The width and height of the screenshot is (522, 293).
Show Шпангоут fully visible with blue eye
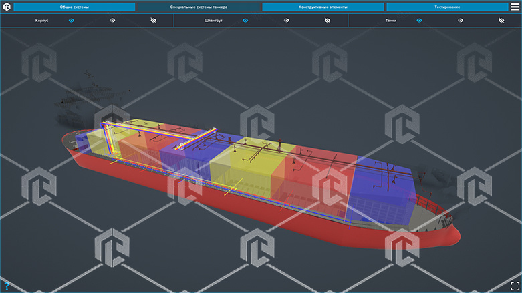coord(245,21)
